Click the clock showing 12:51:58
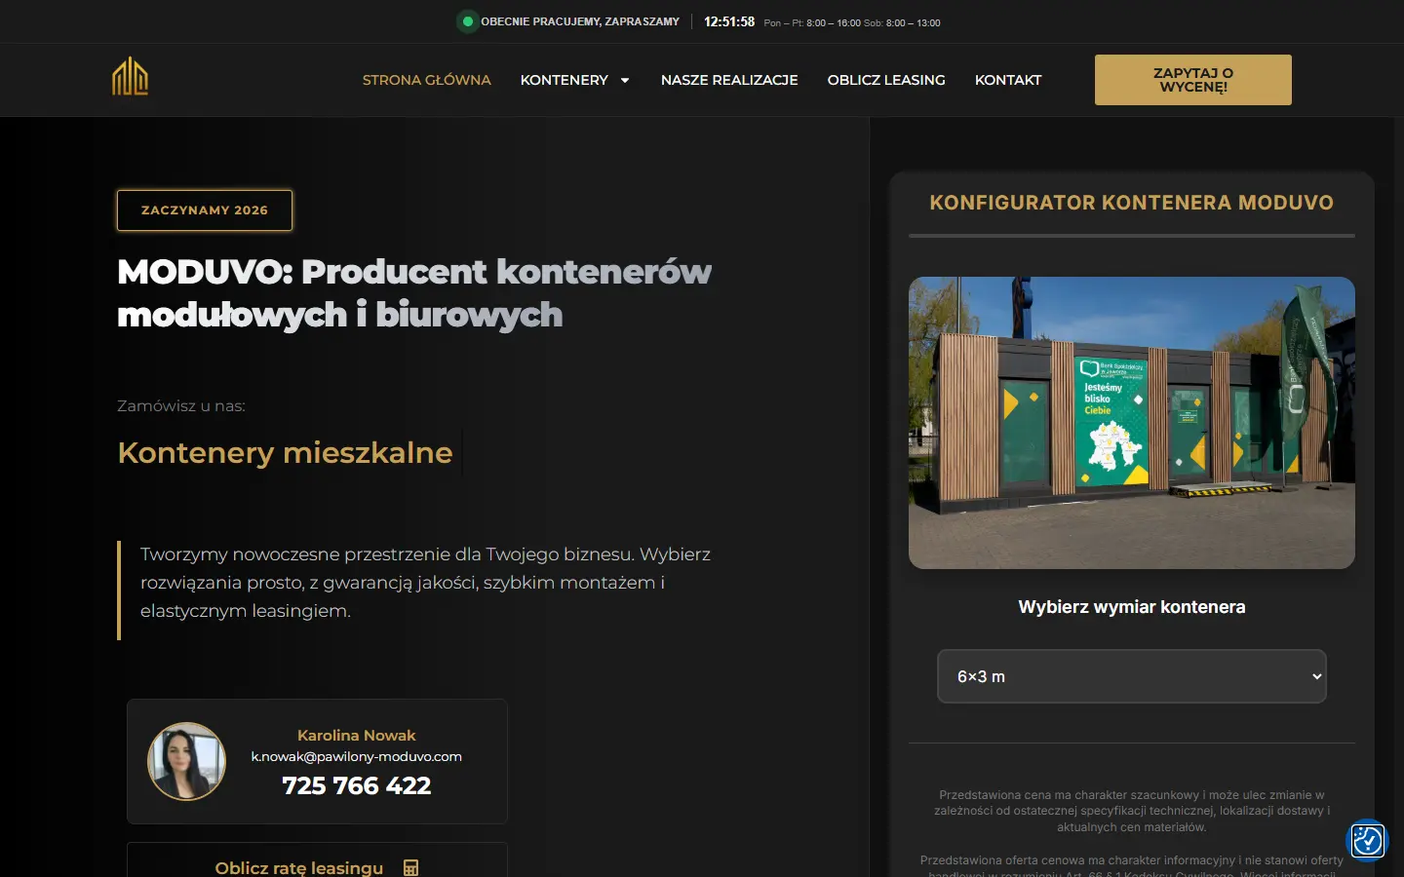Image resolution: width=1404 pixels, height=877 pixels. [x=729, y=21]
